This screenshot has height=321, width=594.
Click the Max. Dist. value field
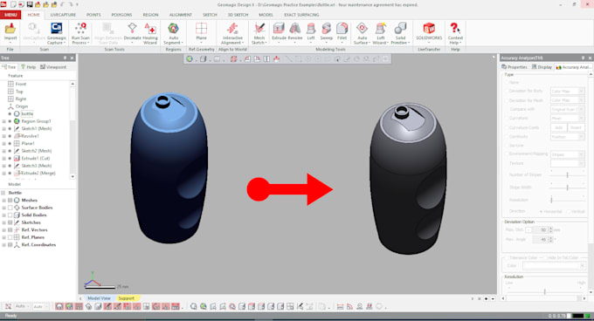tap(541, 230)
